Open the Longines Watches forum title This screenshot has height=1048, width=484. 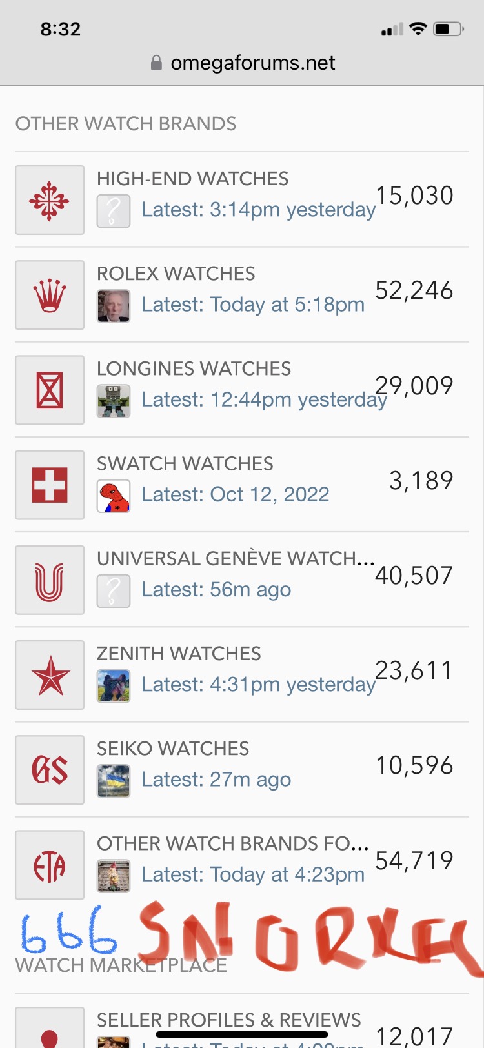[x=194, y=368]
